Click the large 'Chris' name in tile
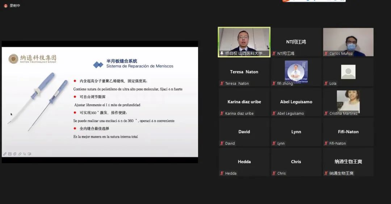The image size is (391, 204). pyautogui.click(x=296, y=162)
